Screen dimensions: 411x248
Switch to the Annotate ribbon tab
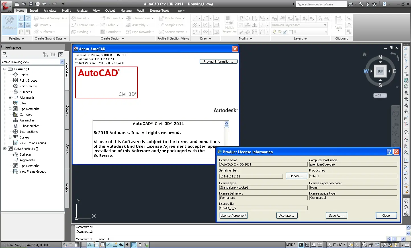pos(50,11)
